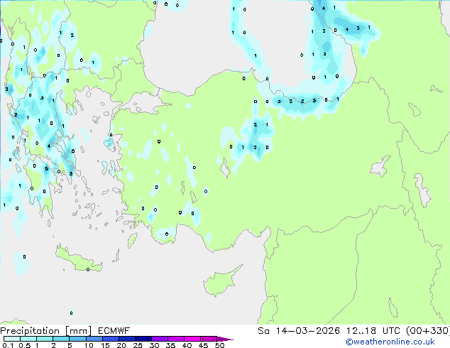The height and width of the screenshot is (348, 450).
Task: Select the legend swatch between 0.5 and 1
Action: point(28,339)
